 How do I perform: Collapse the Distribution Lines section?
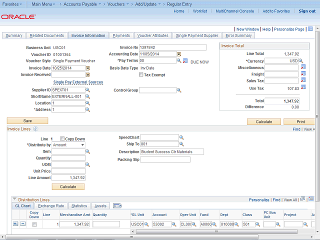point(14,199)
